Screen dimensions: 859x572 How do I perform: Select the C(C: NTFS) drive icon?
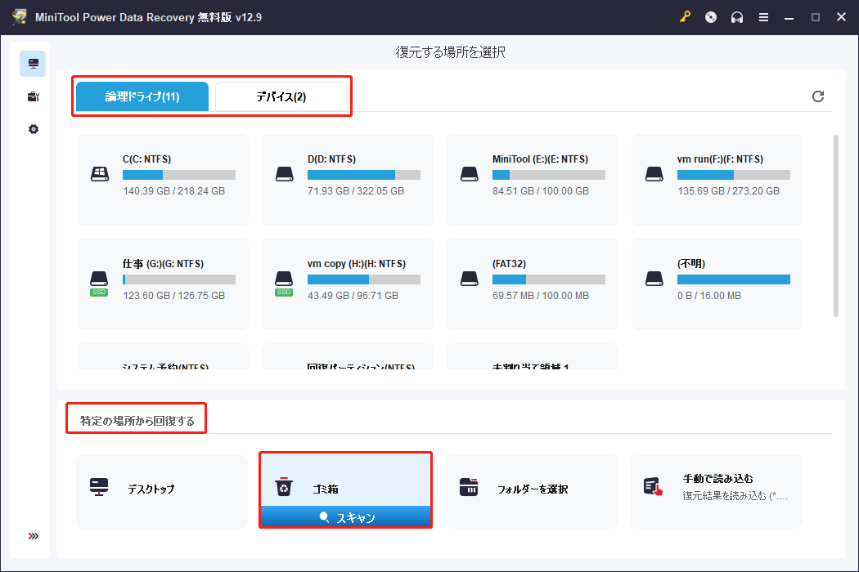point(99,174)
